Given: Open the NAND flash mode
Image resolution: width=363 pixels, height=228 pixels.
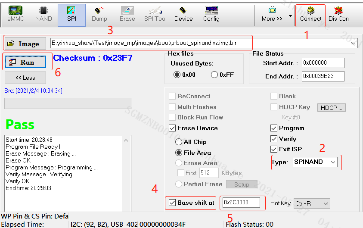Looking at the screenshot, I should (43, 14).
